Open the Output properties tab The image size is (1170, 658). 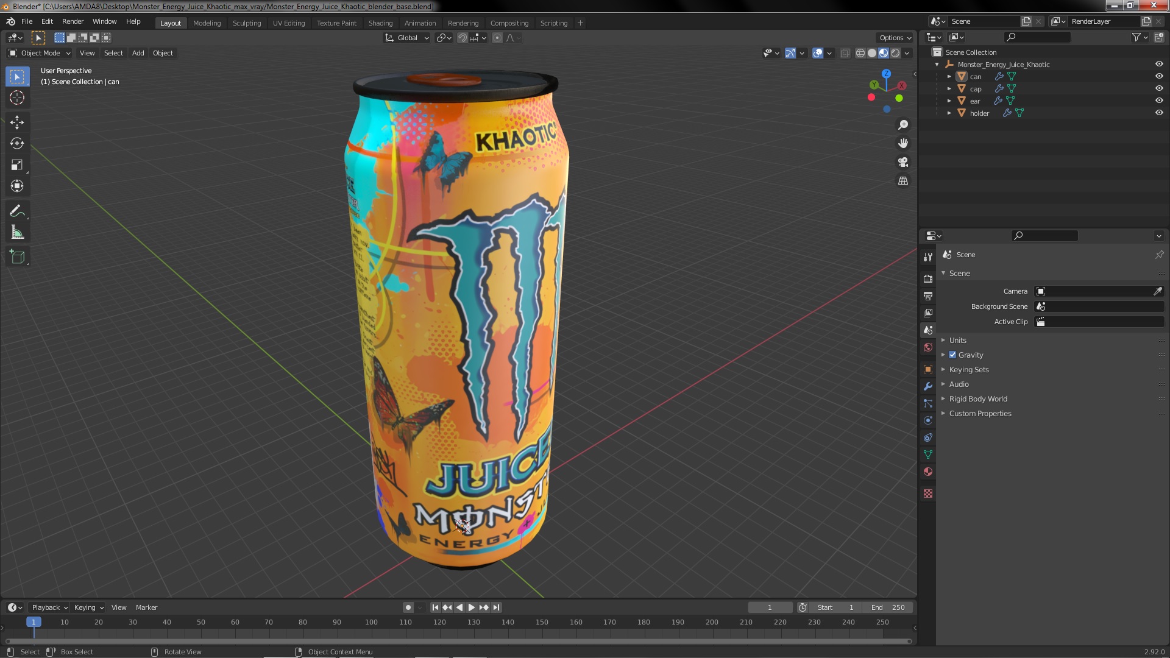928,295
